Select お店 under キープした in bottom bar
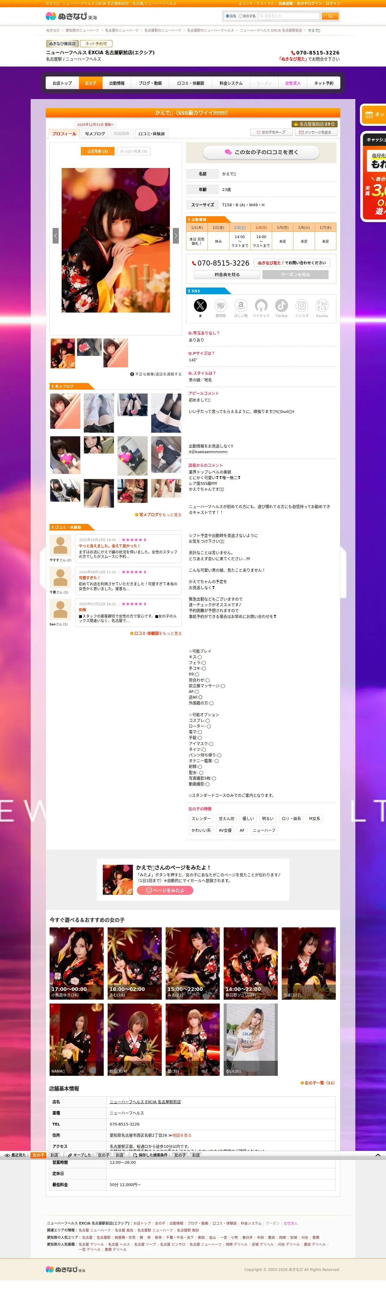 click(119, 1155)
